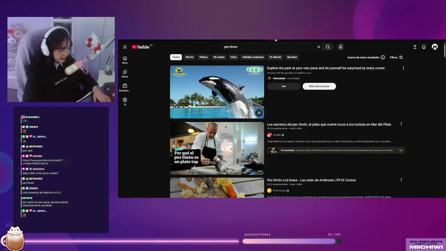
Task: Select the En directo chip
Action: click(275, 57)
